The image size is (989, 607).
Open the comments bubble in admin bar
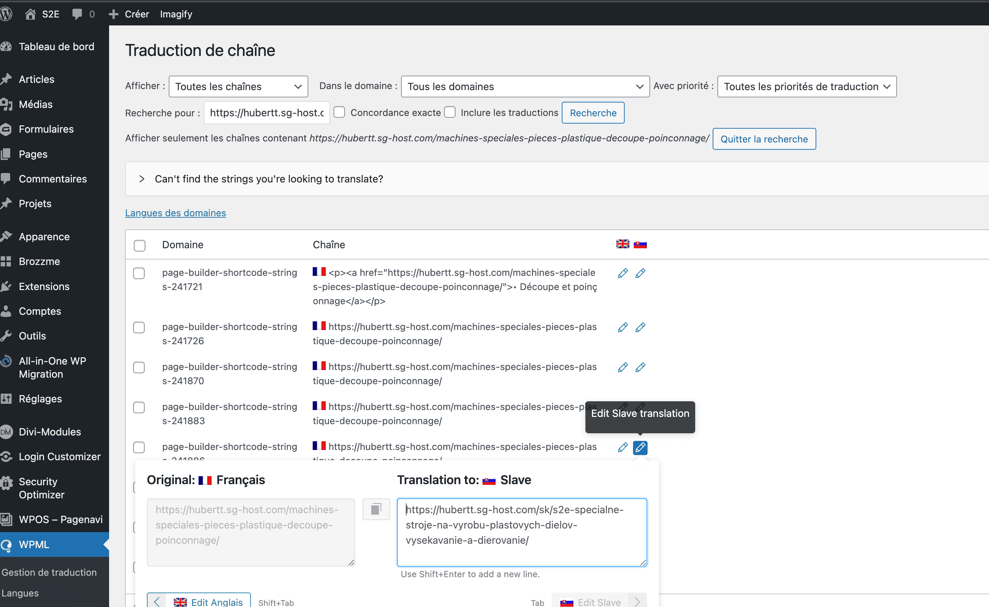point(83,14)
